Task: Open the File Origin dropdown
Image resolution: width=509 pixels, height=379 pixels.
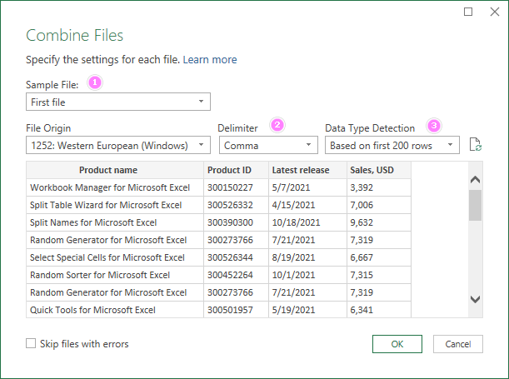Action: pyautogui.click(x=118, y=145)
